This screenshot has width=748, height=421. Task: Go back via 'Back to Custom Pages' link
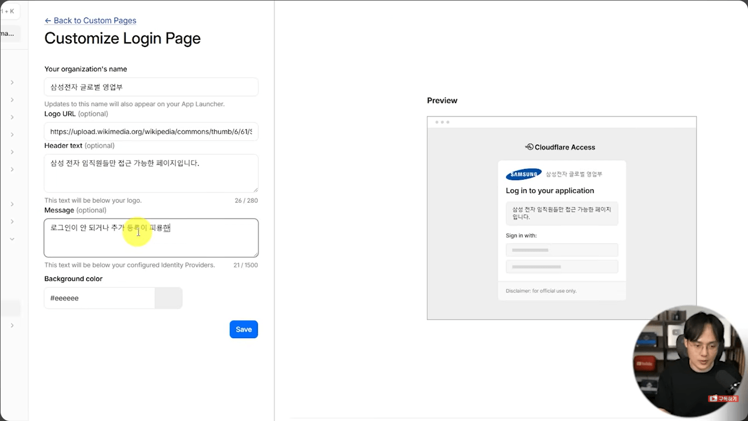point(90,21)
